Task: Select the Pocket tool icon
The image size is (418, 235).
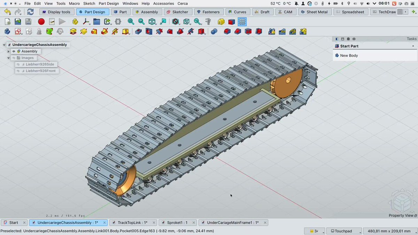Action: 138,31
